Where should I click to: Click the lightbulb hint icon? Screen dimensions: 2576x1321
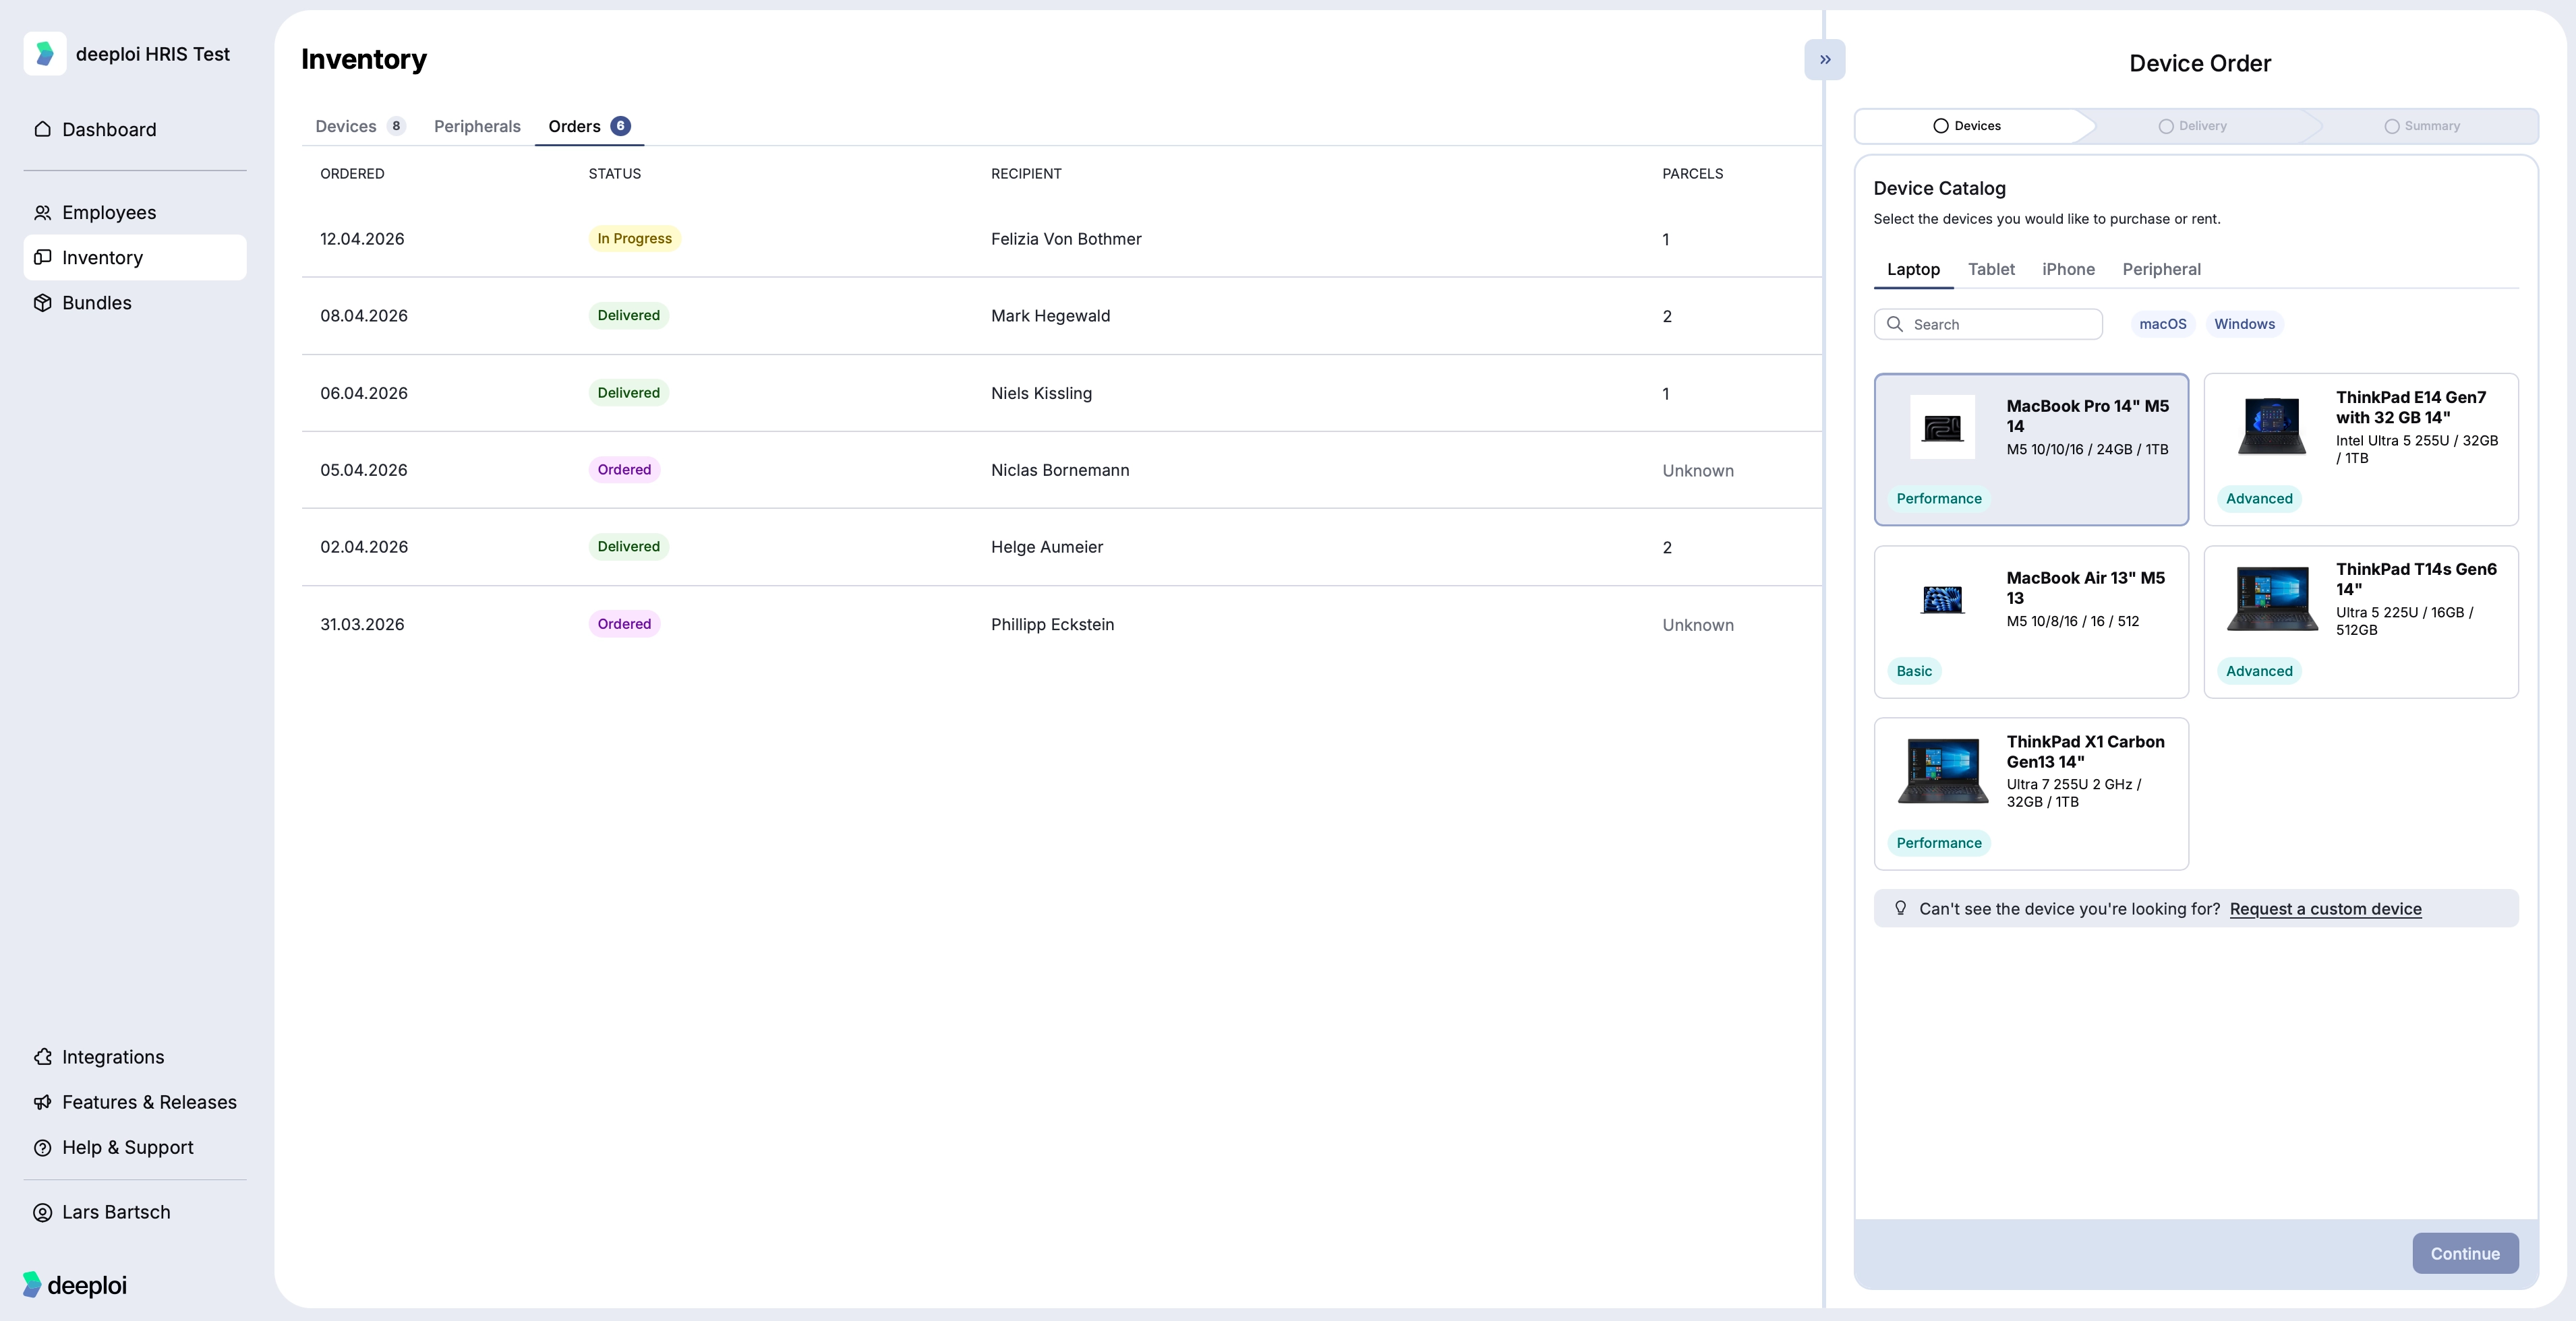(x=1900, y=909)
